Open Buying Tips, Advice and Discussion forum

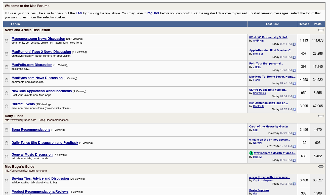[40, 178]
